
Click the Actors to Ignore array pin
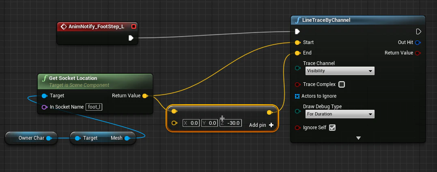[x=297, y=96]
